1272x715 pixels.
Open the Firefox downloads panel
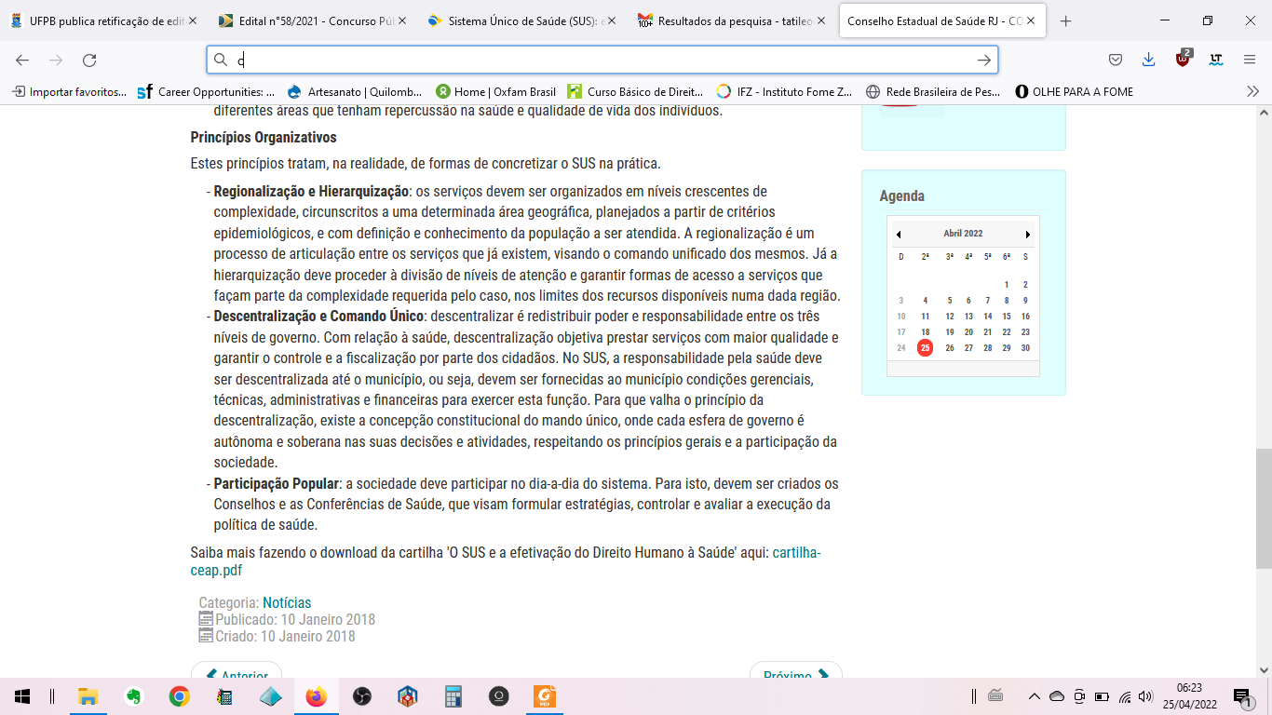1148,60
